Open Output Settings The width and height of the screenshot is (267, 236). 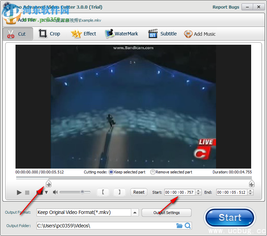[166, 213]
